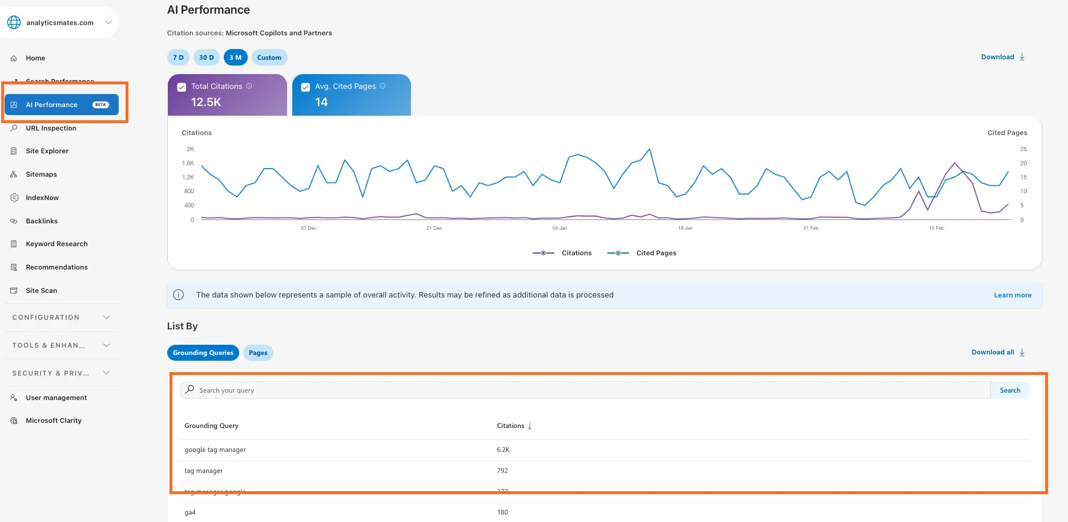Navigate to the Sitemaps section

[x=41, y=174]
